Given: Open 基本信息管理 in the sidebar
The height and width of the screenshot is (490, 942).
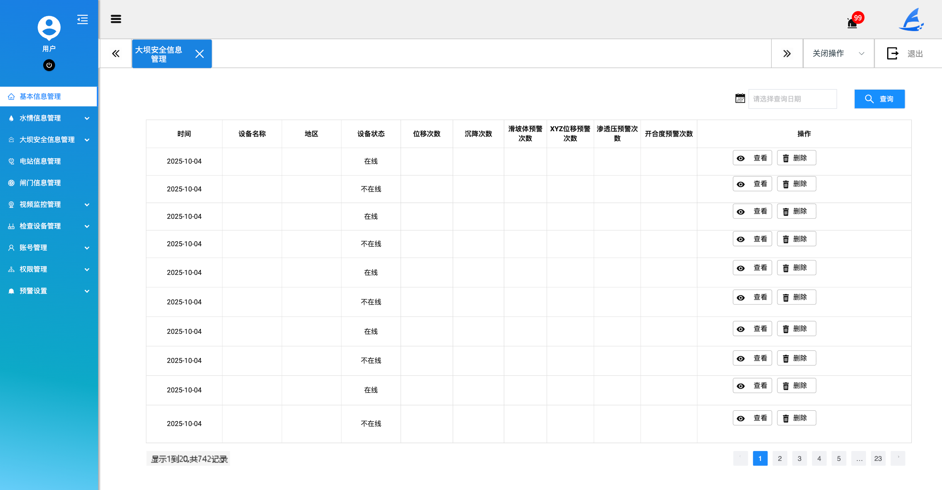Looking at the screenshot, I should point(40,96).
